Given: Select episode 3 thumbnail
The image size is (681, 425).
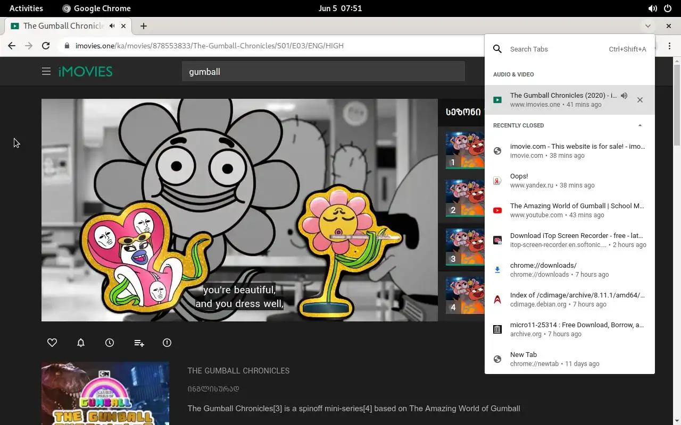Looking at the screenshot, I should point(465,247).
